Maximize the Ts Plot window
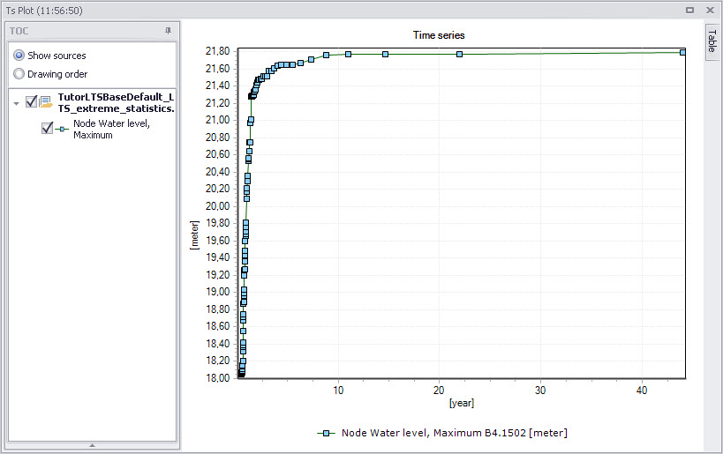The width and height of the screenshot is (723, 454). tap(689, 10)
